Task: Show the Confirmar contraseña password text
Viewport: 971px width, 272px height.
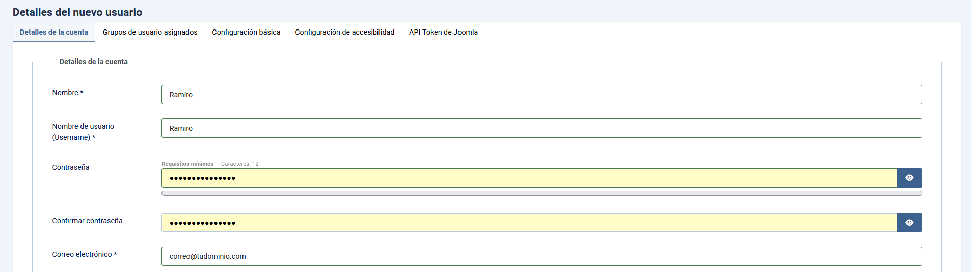Action: 909,223
